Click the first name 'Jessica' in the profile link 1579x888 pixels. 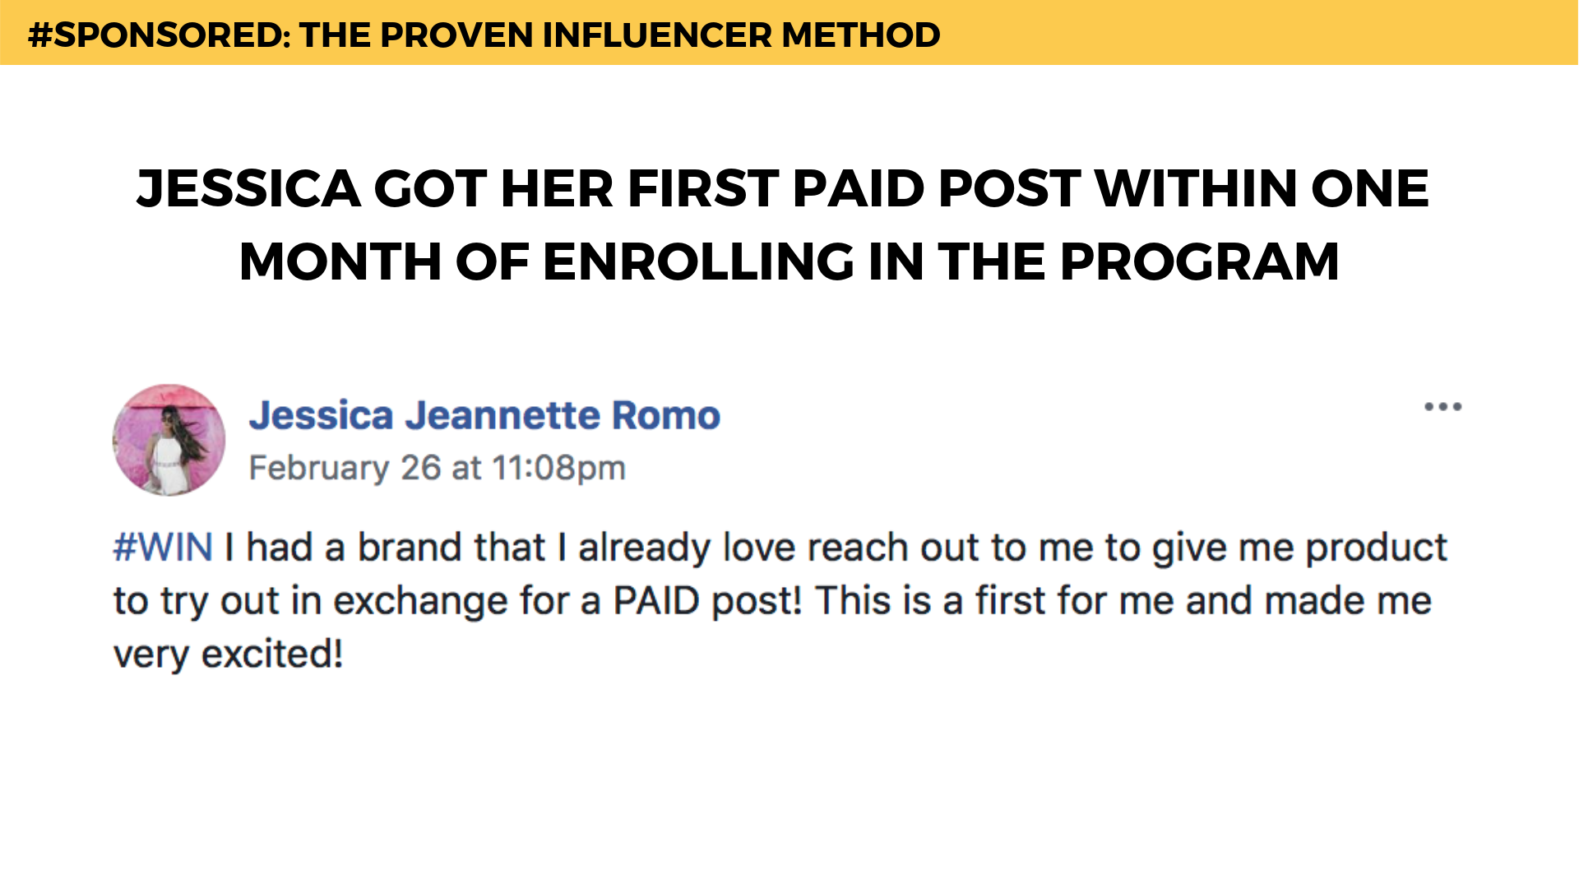point(322,415)
